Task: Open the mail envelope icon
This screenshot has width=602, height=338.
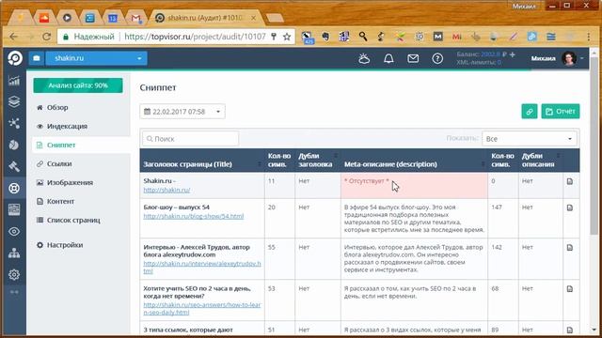Action: click(x=413, y=58)
